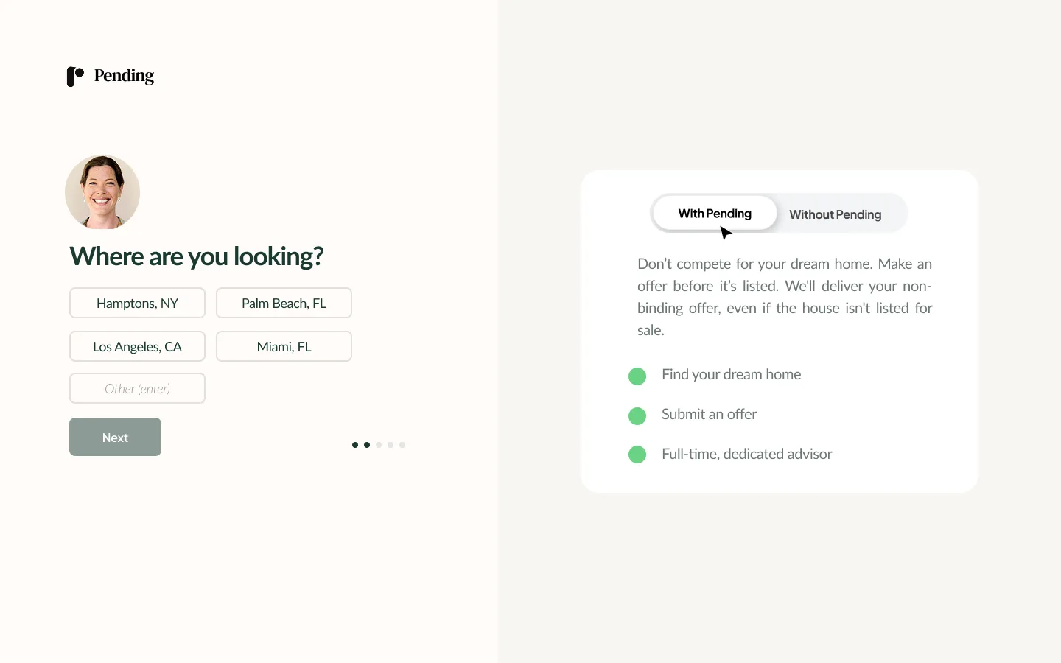Click the fourth progress dot
Image resolution: width=1061 pixels, height=663 pixels.
391,445
